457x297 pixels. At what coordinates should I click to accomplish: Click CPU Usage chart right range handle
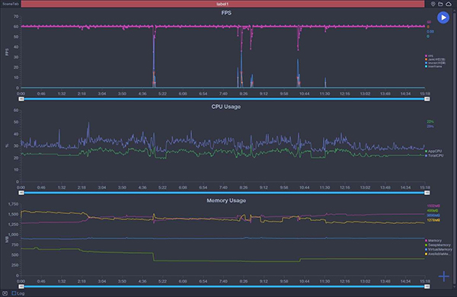427,193
